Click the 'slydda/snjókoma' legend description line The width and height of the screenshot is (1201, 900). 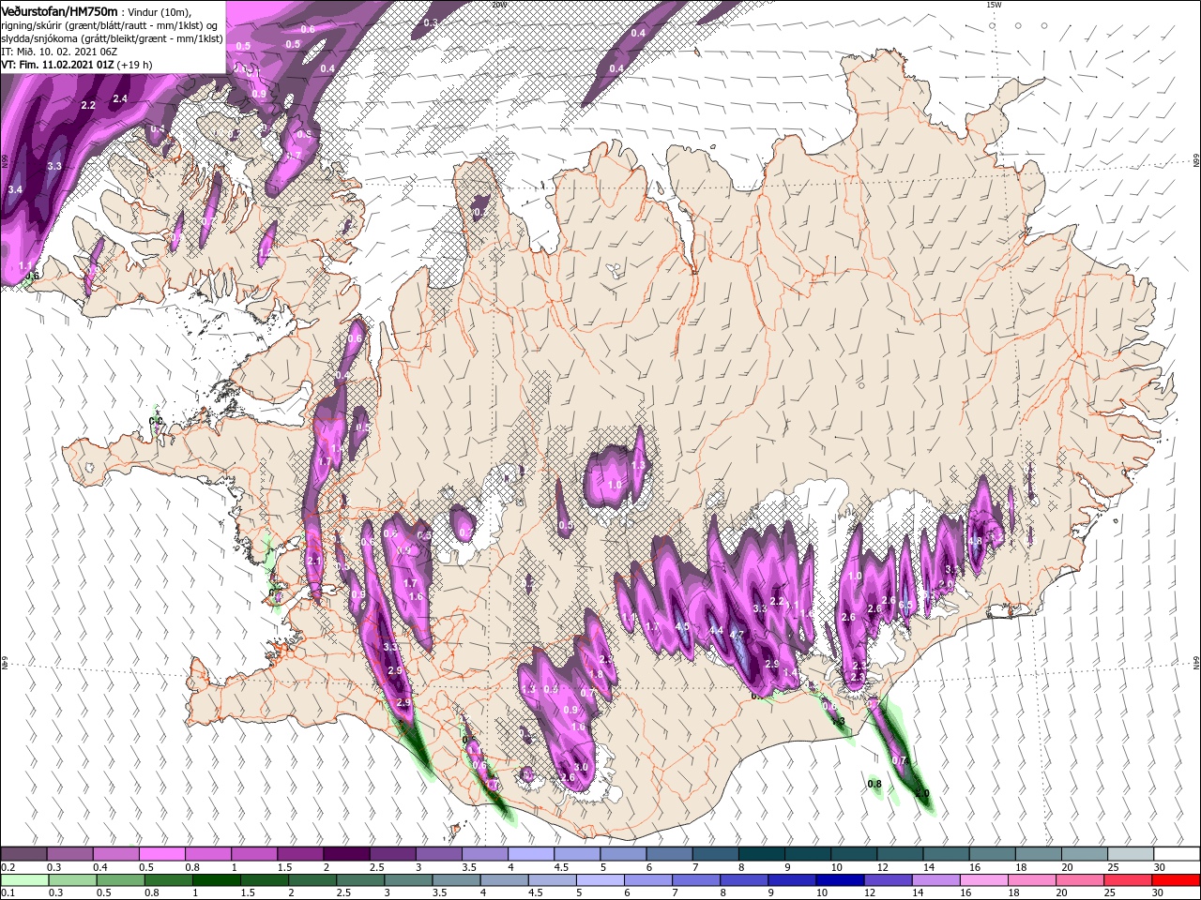point(112,39)
